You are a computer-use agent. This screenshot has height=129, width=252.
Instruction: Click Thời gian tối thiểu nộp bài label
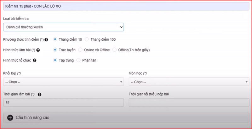[149, 94]
